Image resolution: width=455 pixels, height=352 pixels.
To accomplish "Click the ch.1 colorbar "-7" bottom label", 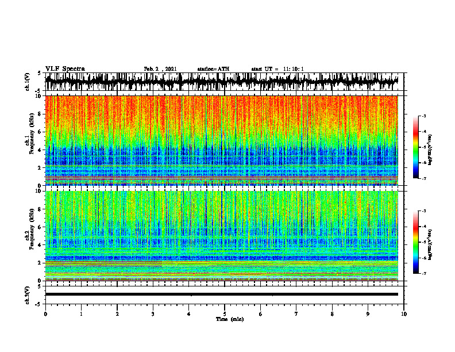I will pos(424,178).
